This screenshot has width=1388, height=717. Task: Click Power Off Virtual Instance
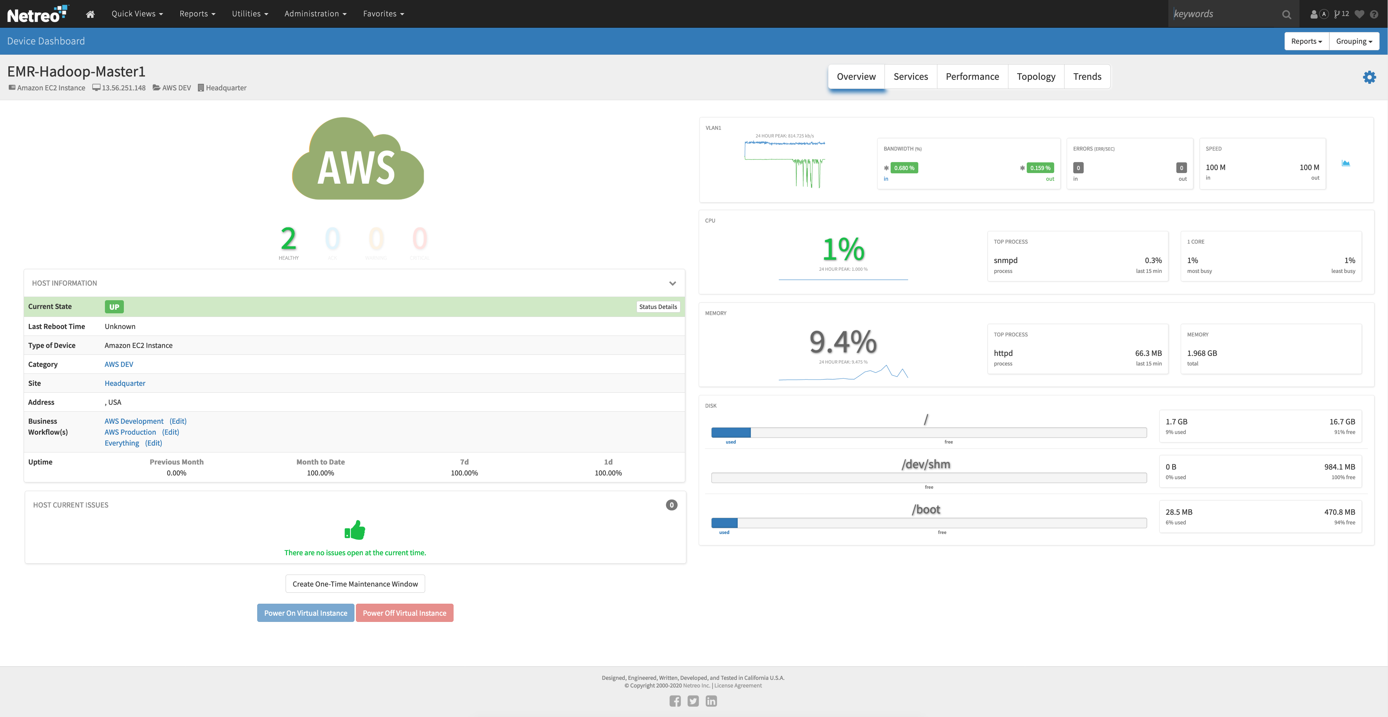[404, 613]
